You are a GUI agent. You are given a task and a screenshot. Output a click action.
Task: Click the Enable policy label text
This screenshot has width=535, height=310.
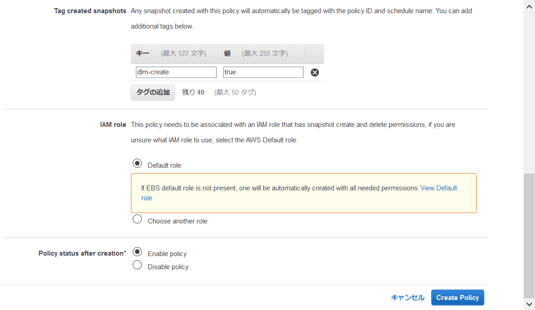(167, 254)
